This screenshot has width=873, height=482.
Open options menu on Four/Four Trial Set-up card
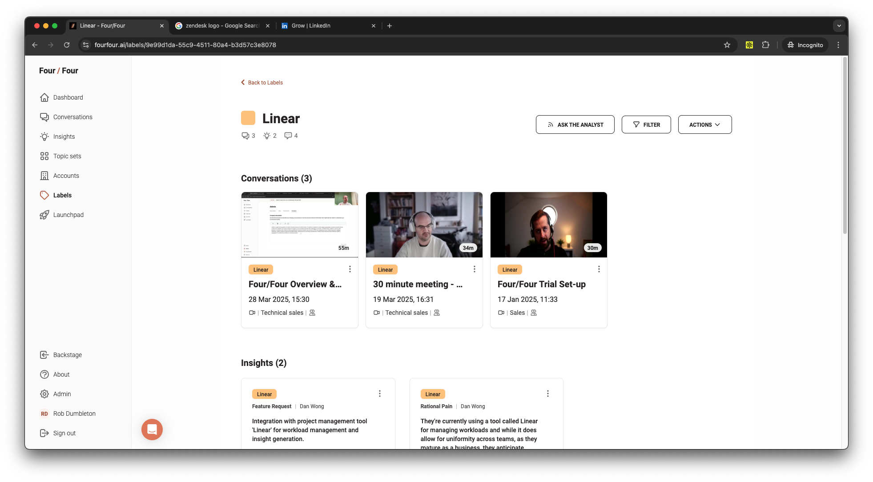599,269
